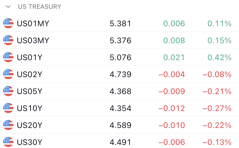The height and width of the screenshot is (148, 239).
Task: Click the US flag icon beside US01Y
Action: pos(8,57)
